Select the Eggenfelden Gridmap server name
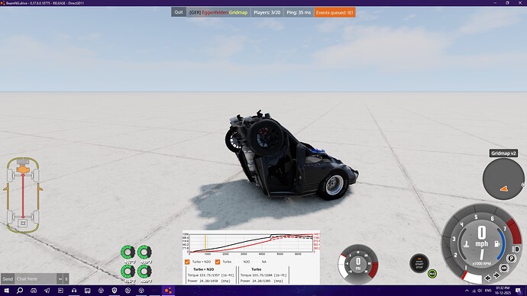 click(x=218, y=12)
